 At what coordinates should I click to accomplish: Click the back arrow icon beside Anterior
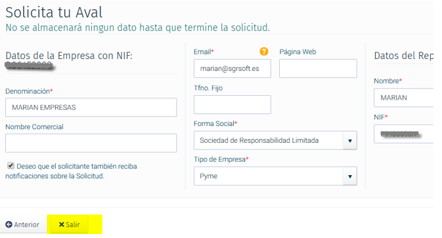point(9,224)
